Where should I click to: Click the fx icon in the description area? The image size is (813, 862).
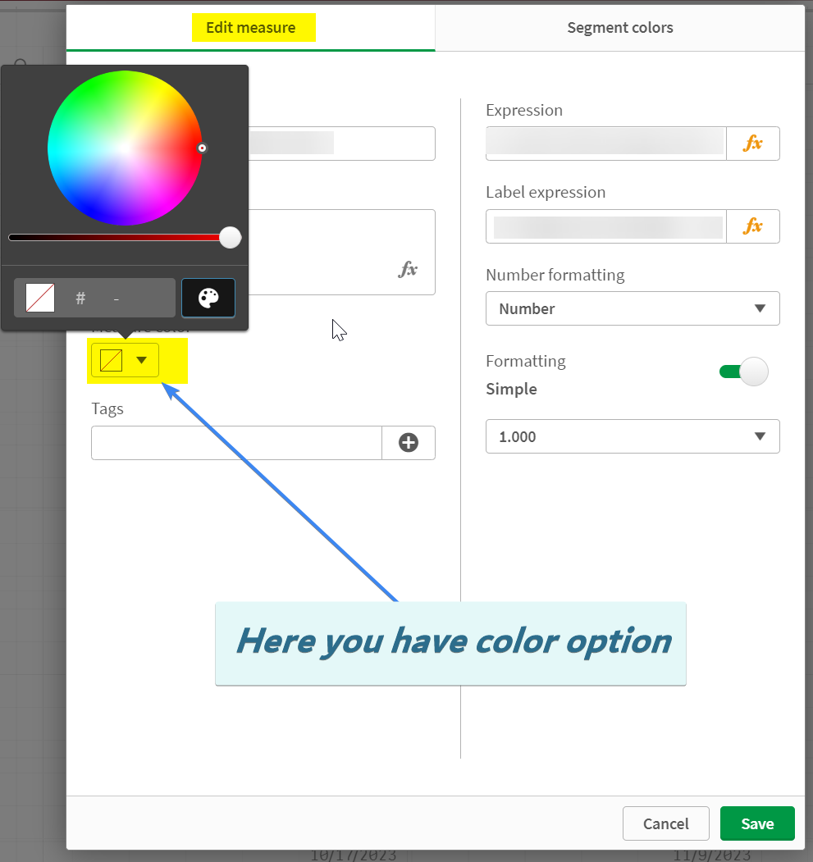point(408,269)
